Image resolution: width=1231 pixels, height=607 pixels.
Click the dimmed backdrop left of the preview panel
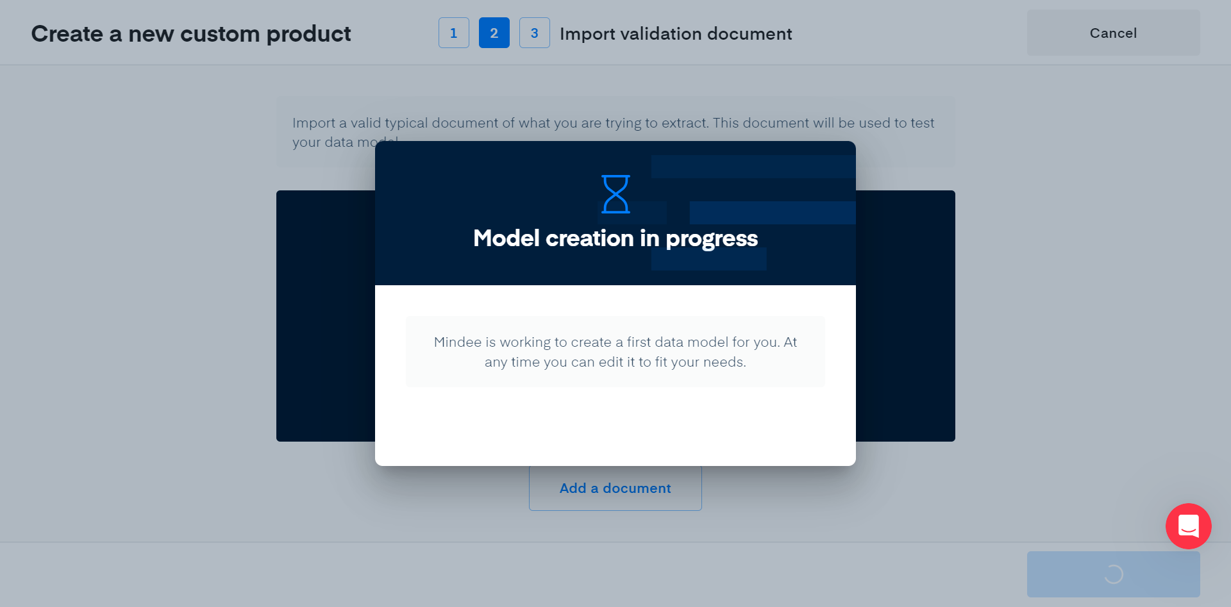(138, 315)
